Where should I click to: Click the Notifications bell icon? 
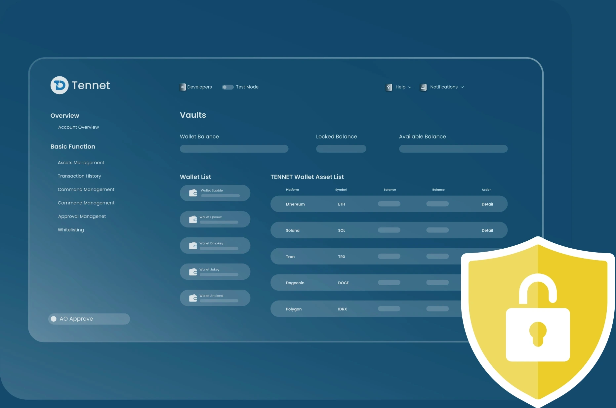click(x=423, y=87)
